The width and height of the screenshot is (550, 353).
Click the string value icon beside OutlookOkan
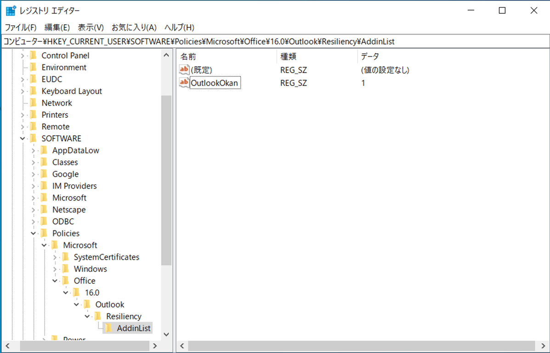184,82
